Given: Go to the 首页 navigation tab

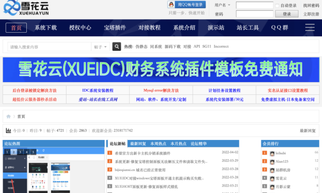Looking at the screenshot, I should (x=16, y=28).
